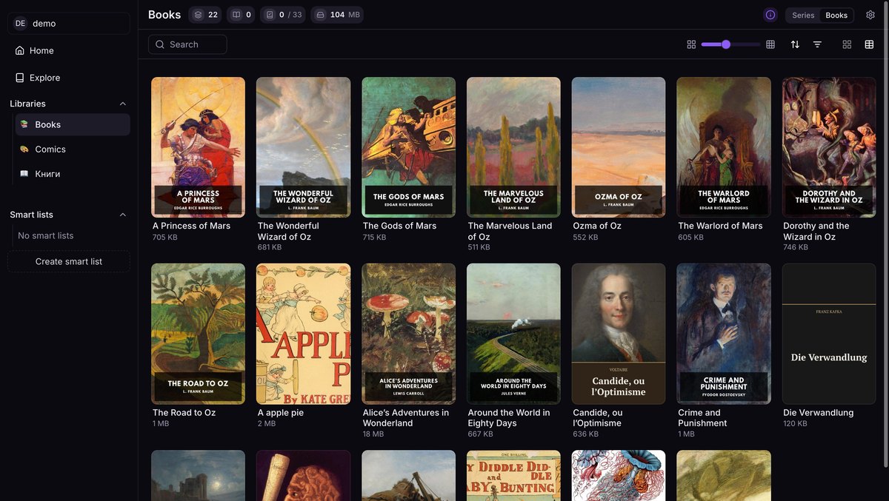Click the 'The Warlord of Mars' title text
The image size is (889, 501).
click(x=720, y=226)
